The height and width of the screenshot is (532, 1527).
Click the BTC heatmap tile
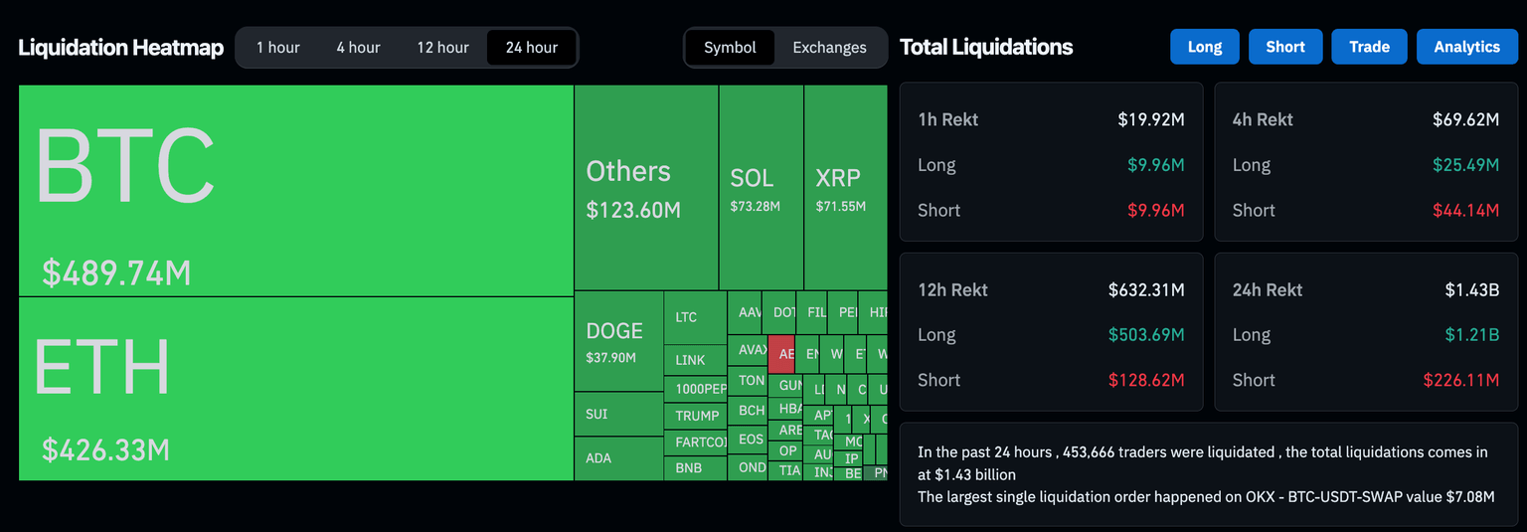pyautogui.click(x=296, y=190)
